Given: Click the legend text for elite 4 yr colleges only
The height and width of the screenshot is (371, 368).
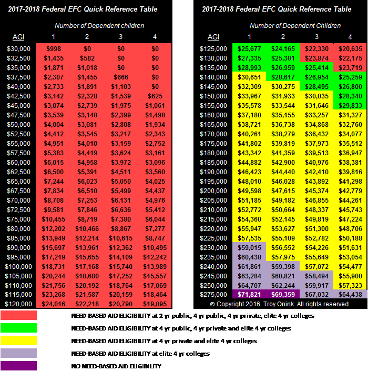Looking at the screenshot, I should [x=140, y=354].
